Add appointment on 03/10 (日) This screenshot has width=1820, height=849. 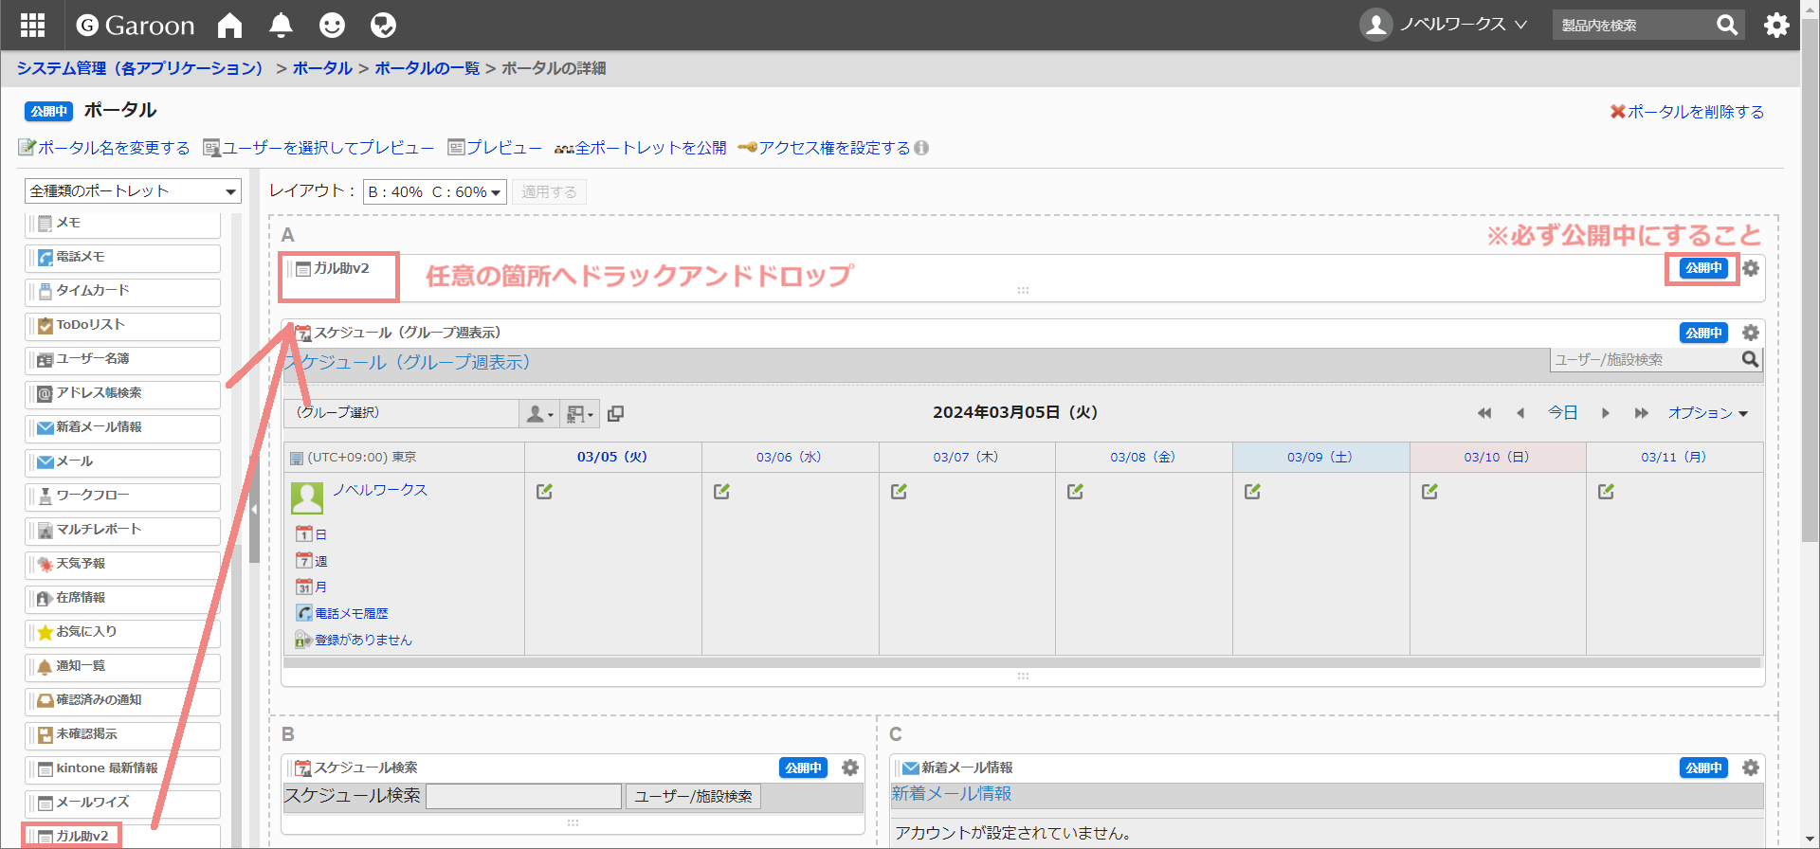tap(1429, 491)
